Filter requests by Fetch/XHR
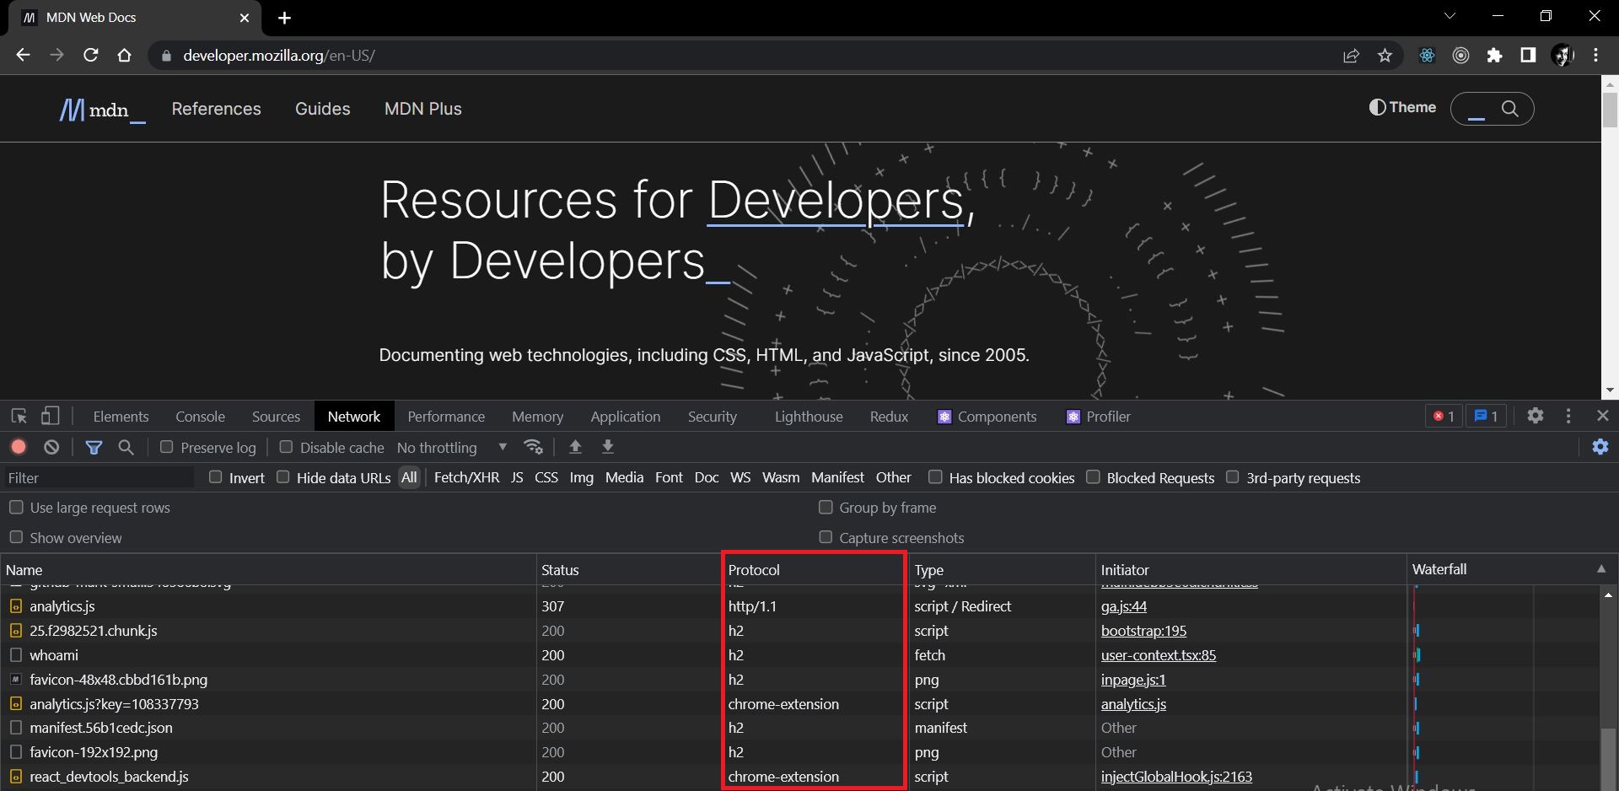1619x791 pixels. pos(466,477)
